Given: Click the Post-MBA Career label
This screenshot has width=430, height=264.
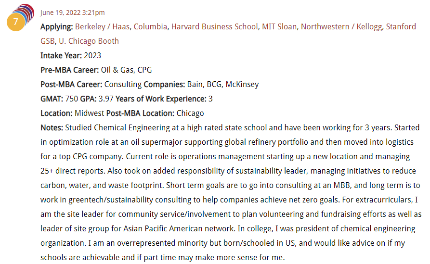Looking at the screenshot, I should pos(71,84).
